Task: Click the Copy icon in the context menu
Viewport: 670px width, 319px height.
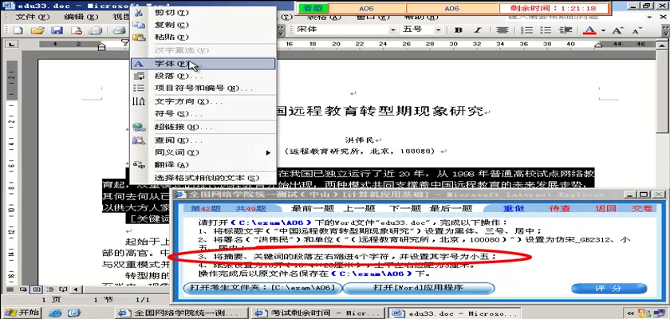Action: point(139,25)
